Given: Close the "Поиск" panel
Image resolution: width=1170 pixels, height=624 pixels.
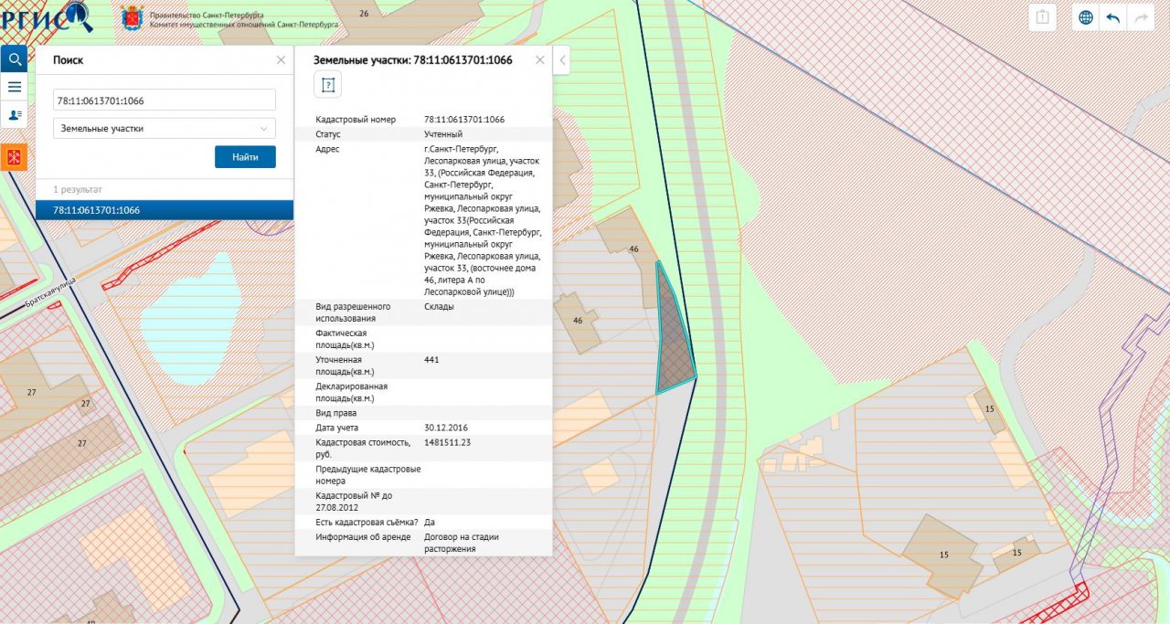Looking at the screenshot, I should point(281,59).
